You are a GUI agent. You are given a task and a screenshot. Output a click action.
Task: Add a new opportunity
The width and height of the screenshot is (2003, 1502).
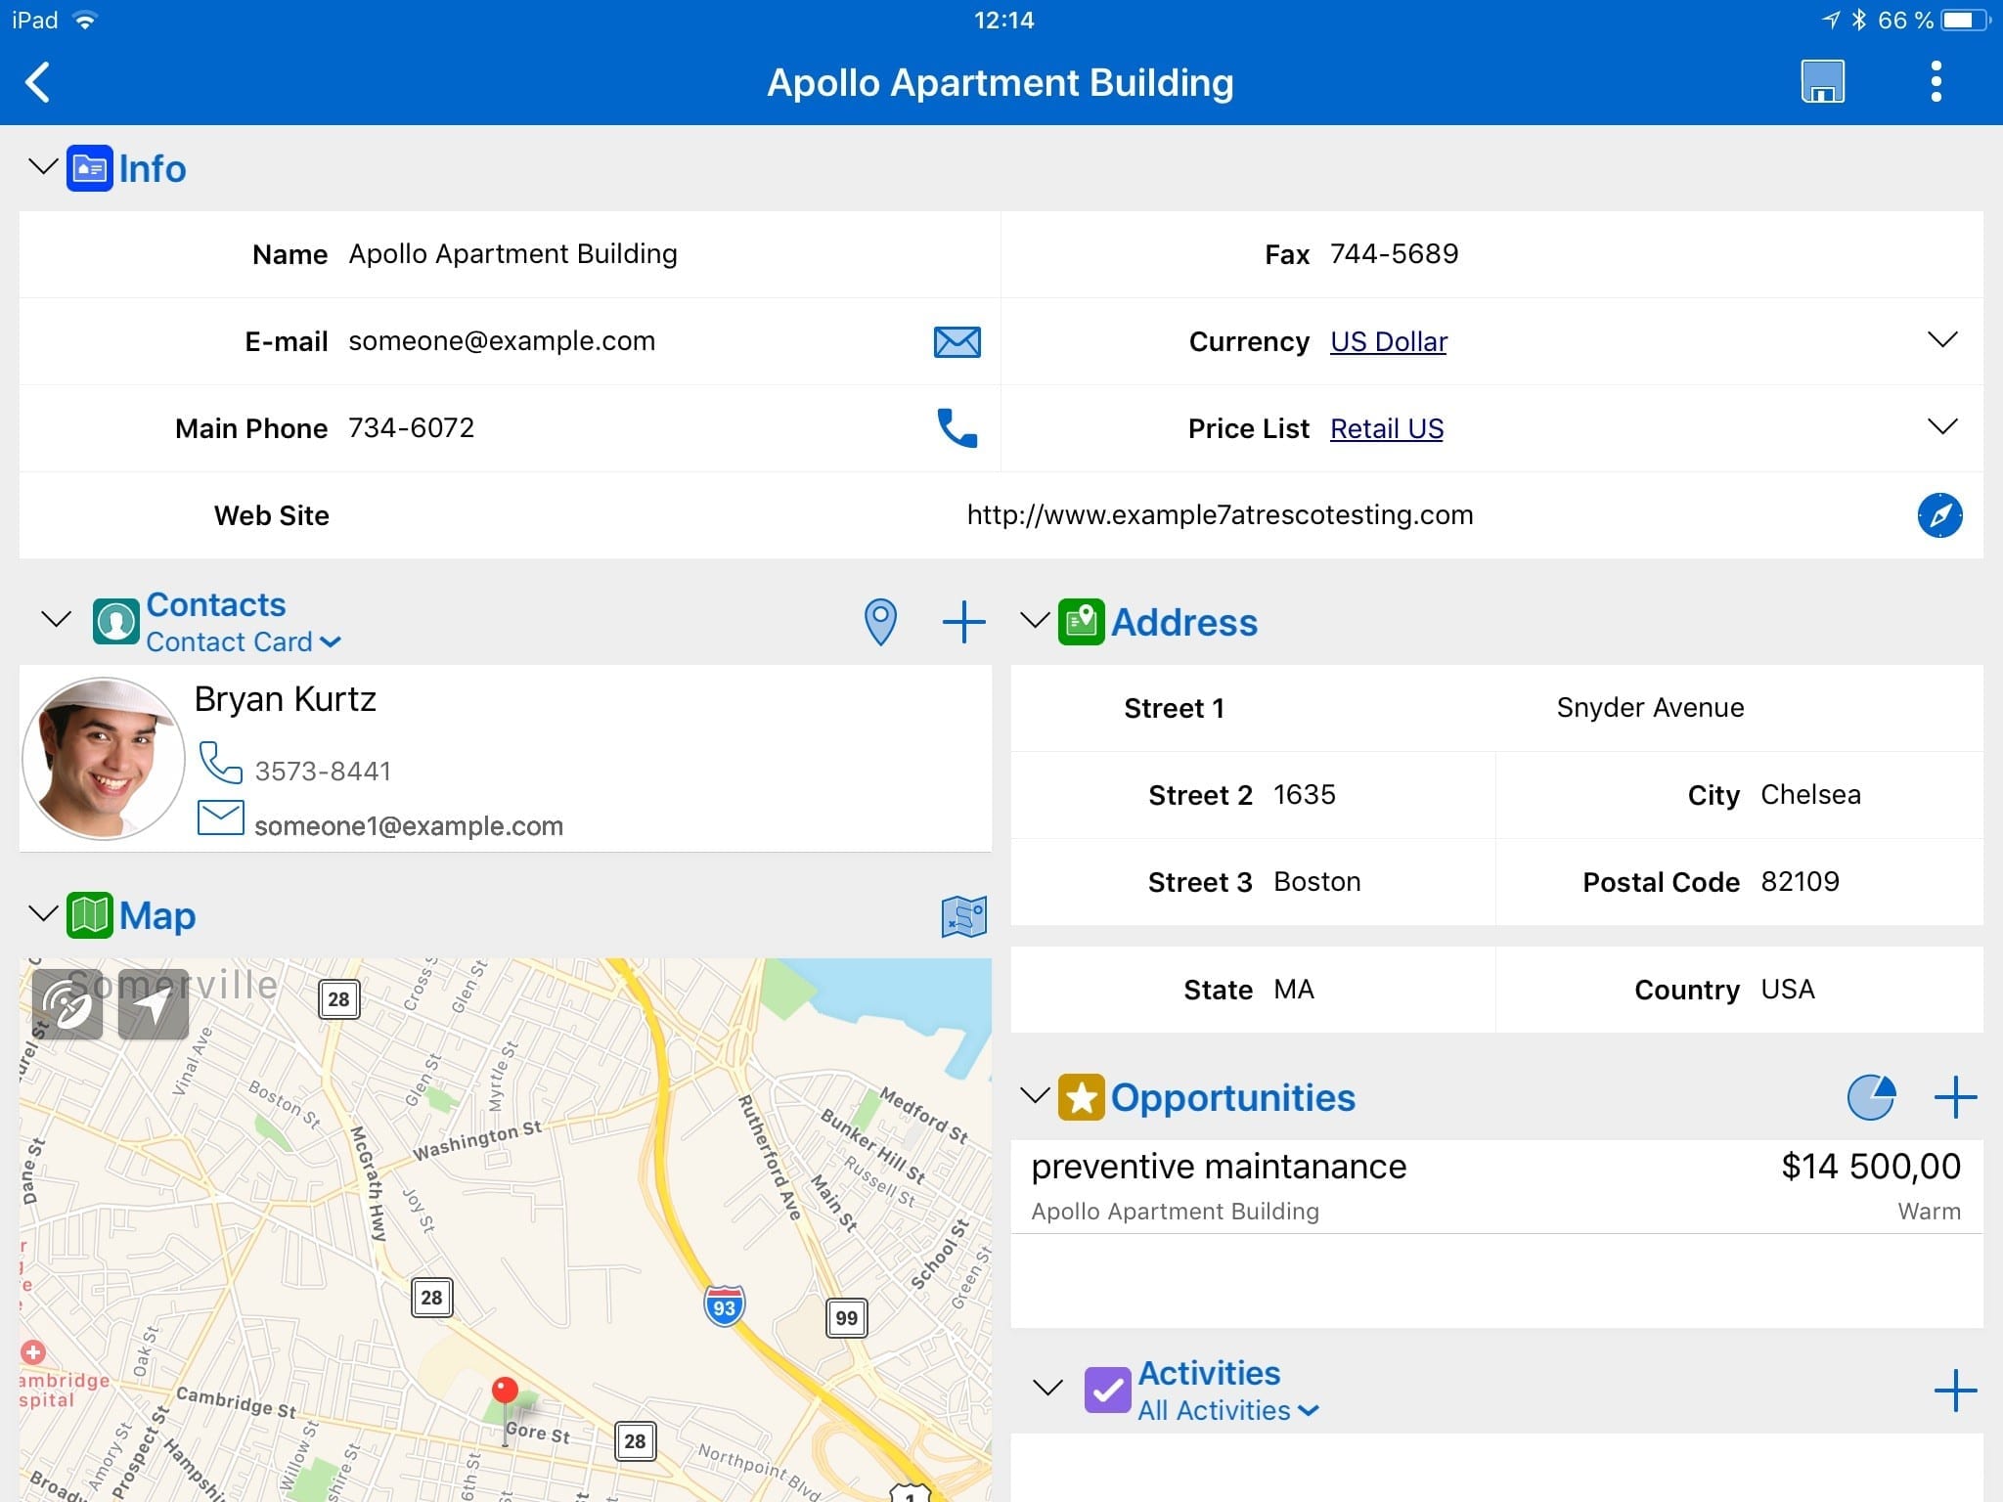pyautogui.click(x=1955, y=1097)
